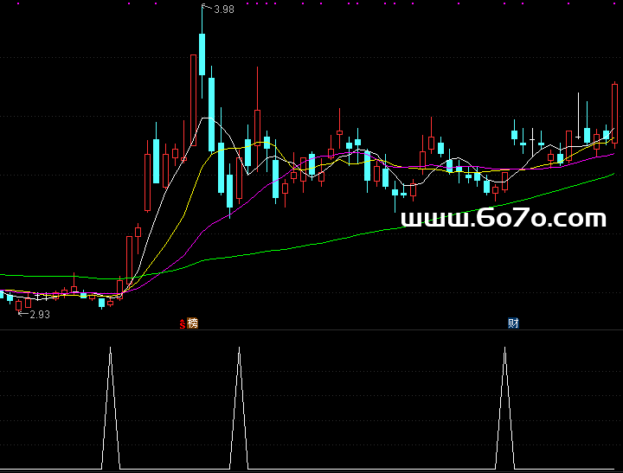This screenshot has width=623, height=473.
Task: Click the blue "财" marker icon
Action: coord(513,323)
